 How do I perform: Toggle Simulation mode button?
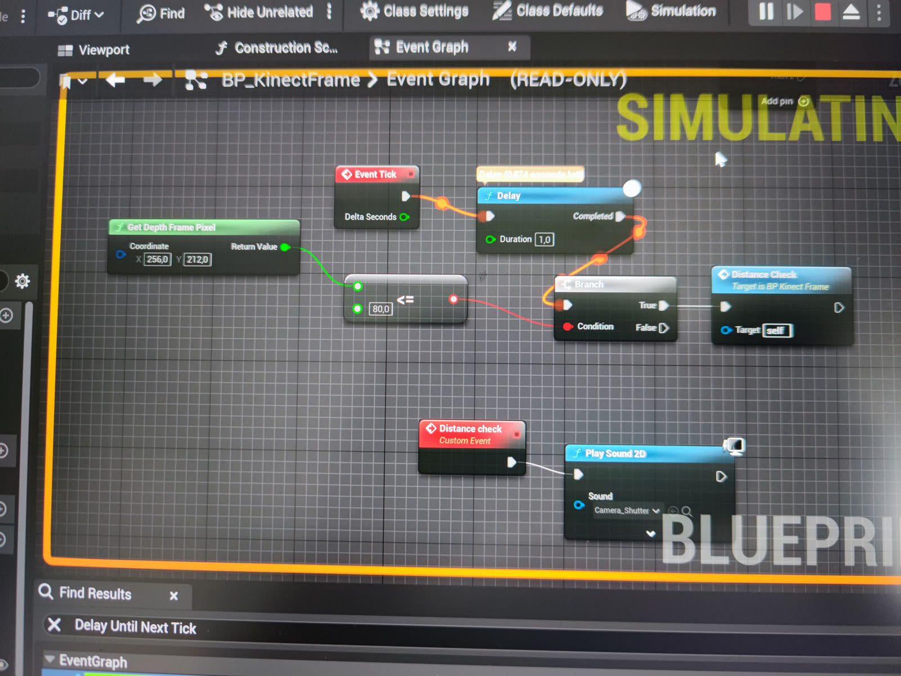(671, 10)
